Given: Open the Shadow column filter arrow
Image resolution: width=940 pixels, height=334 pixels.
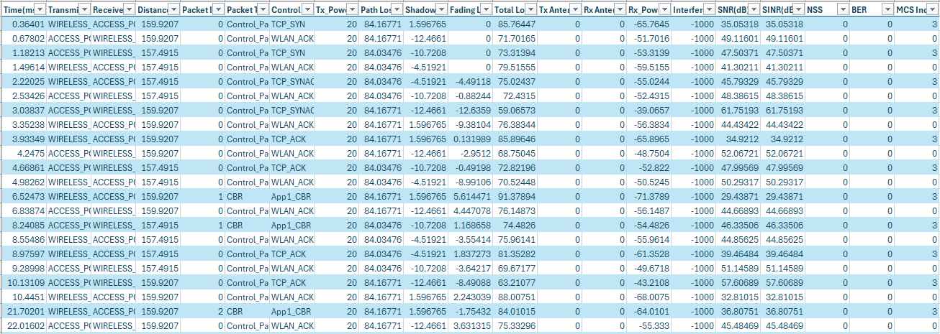Looking at the screenshot, I should 440,9.
